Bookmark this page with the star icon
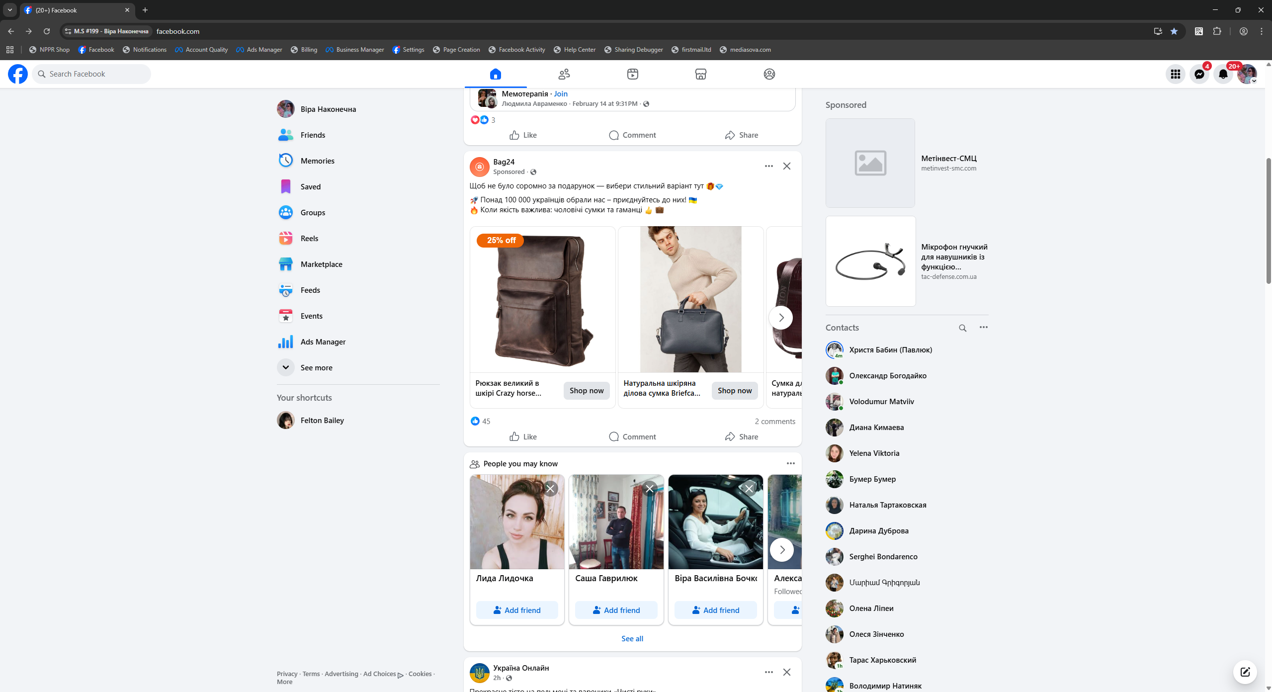Image resolution: width=1272 pixels, height=692 pixels. 1174,31
